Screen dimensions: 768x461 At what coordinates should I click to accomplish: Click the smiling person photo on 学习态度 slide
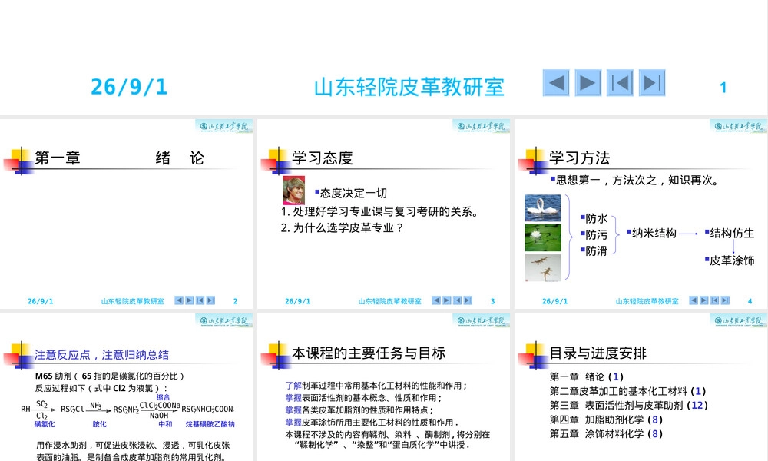(x=293, y=190)
